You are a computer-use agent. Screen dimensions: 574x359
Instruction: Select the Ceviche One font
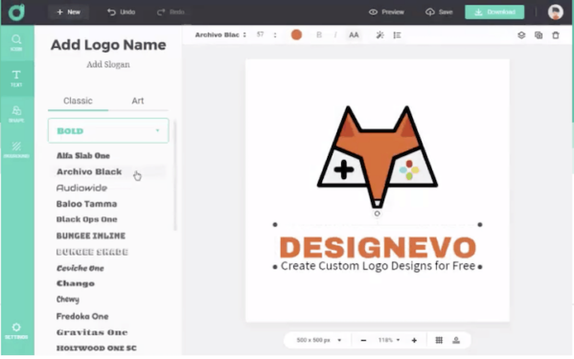(80, 268)
